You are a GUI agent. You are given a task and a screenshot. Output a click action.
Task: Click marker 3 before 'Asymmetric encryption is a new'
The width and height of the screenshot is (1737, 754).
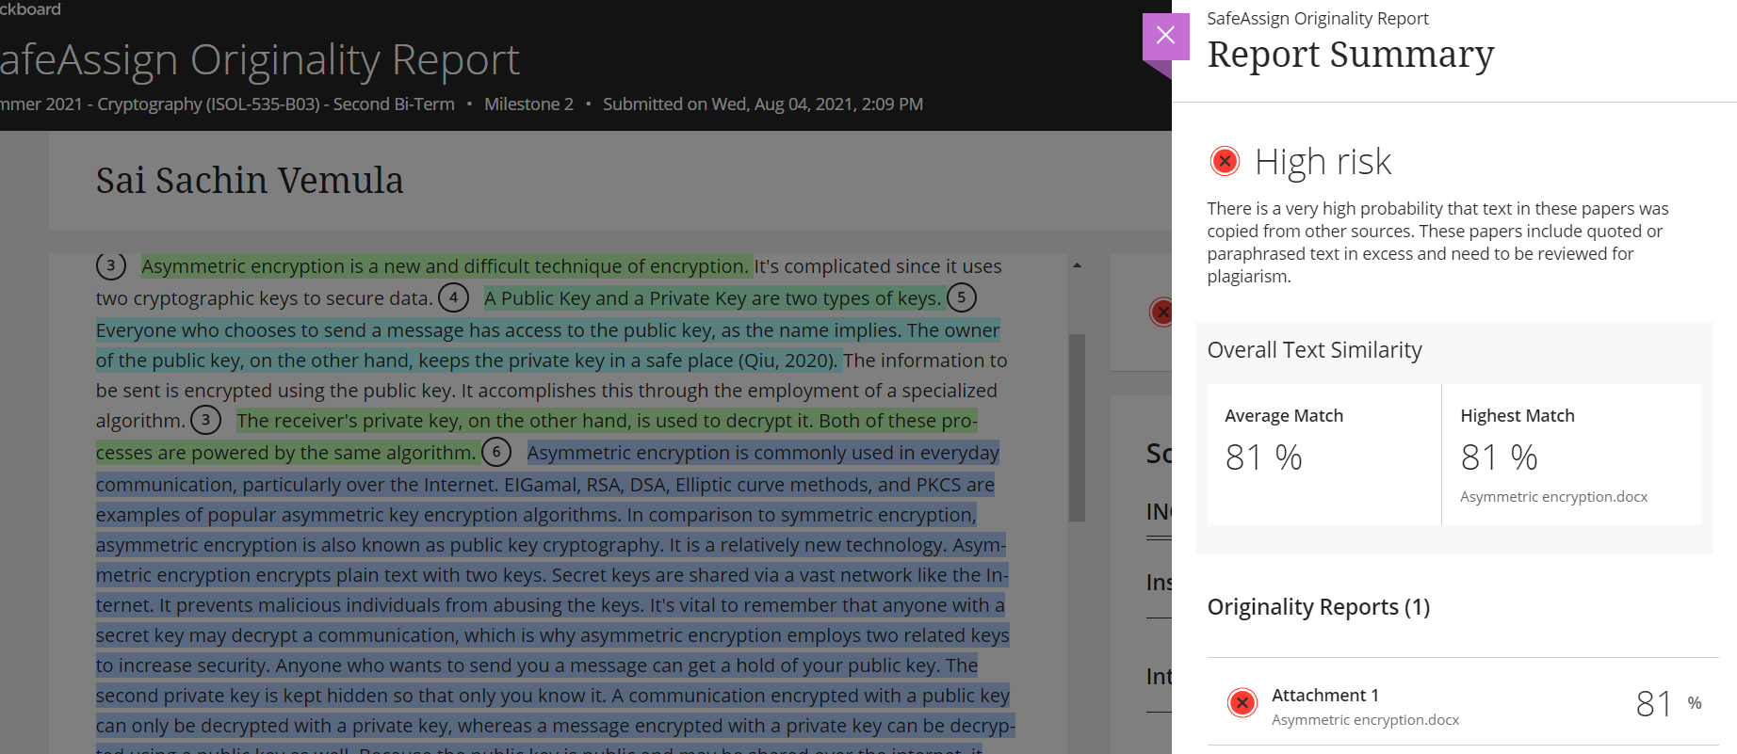[111, 265]
